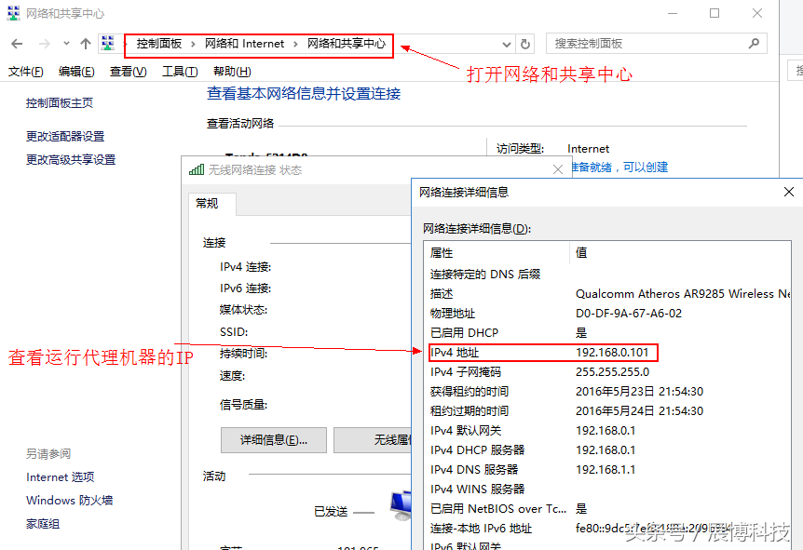Click the back navigation arrow
The height and width of the screenshot is (550, 803).
(x=16, y=43)
